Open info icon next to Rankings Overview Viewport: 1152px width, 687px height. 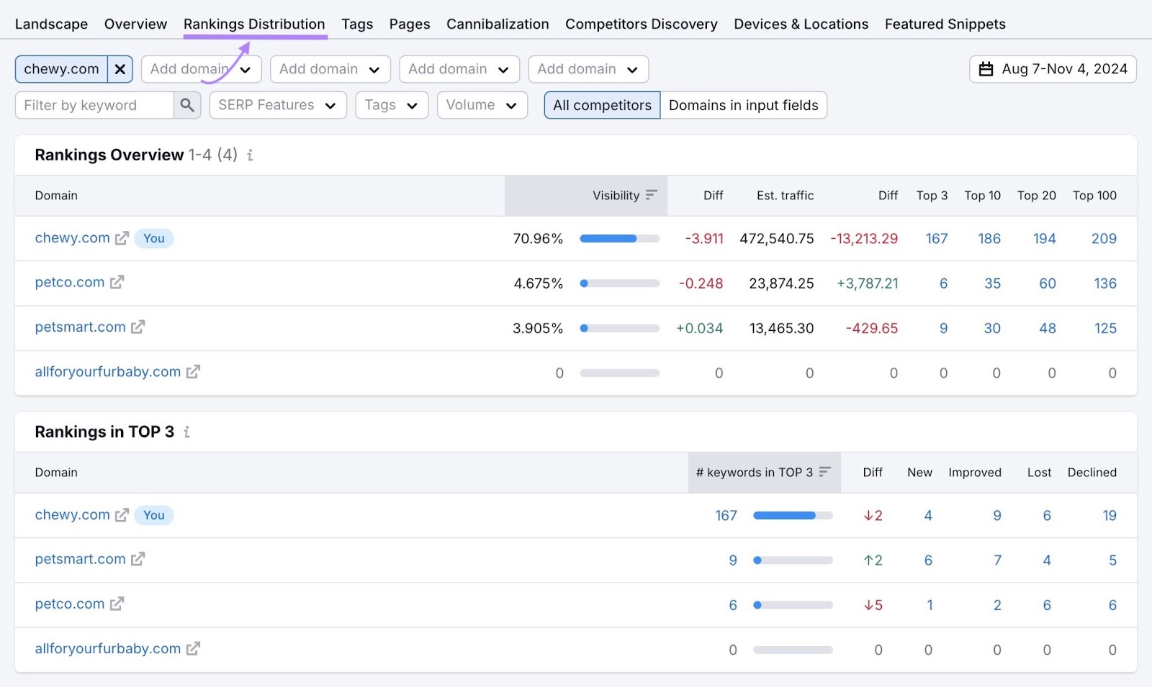250,155
